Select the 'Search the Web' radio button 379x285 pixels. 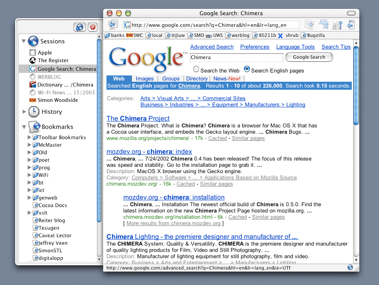(196, 70)
